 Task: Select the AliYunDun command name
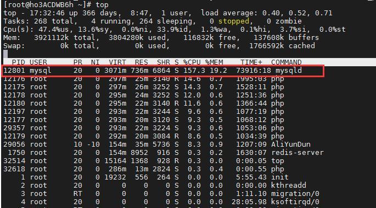point(290,145)
